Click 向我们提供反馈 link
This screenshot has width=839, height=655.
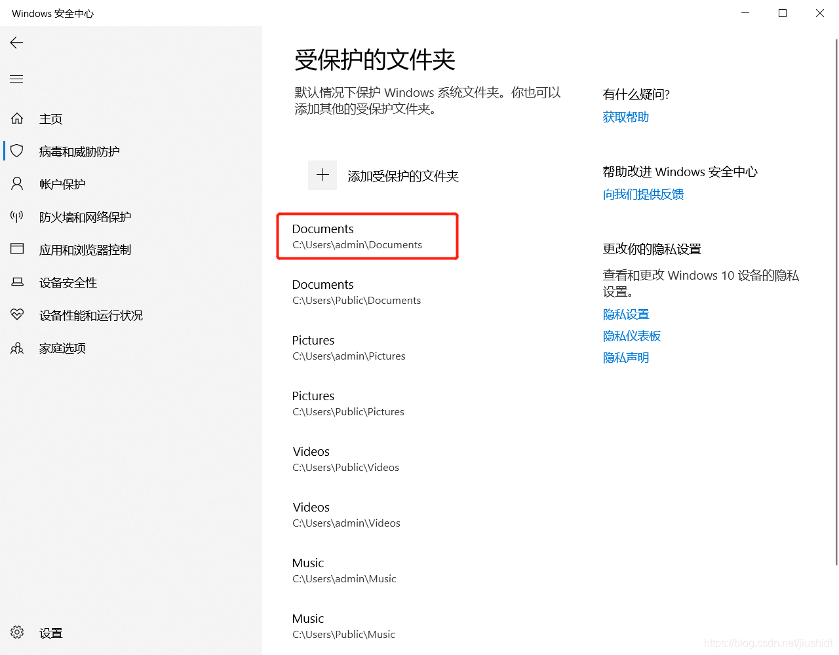tap(643, 195)
